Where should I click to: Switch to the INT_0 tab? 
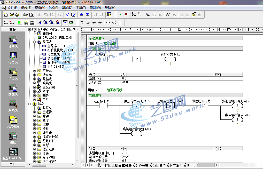pos(191,165)
